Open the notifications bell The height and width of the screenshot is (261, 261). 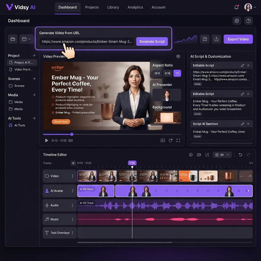236,7
